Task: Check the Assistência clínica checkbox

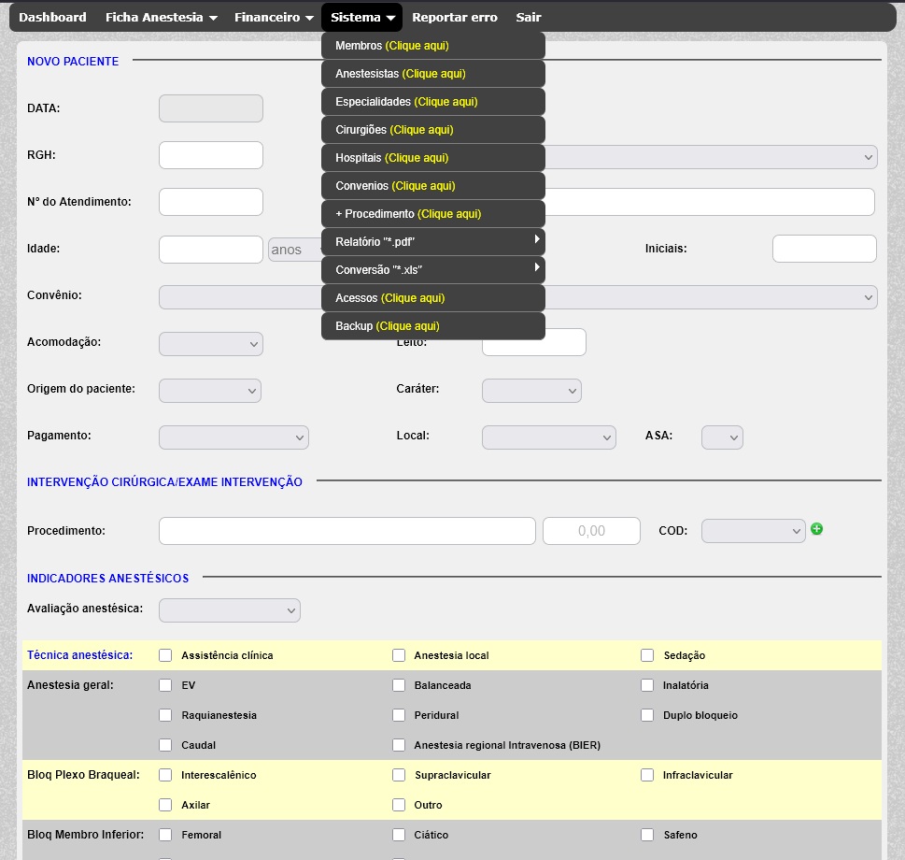Action: [x=165, y=655]
